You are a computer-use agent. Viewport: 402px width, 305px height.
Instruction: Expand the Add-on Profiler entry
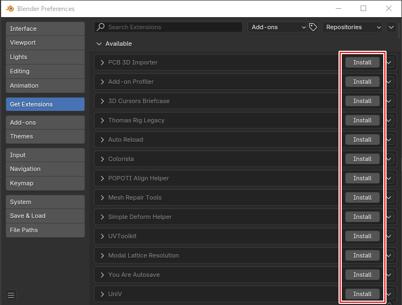102,82
